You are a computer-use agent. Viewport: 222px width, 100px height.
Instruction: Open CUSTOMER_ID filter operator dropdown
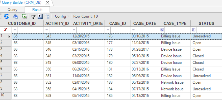point(15,30)
